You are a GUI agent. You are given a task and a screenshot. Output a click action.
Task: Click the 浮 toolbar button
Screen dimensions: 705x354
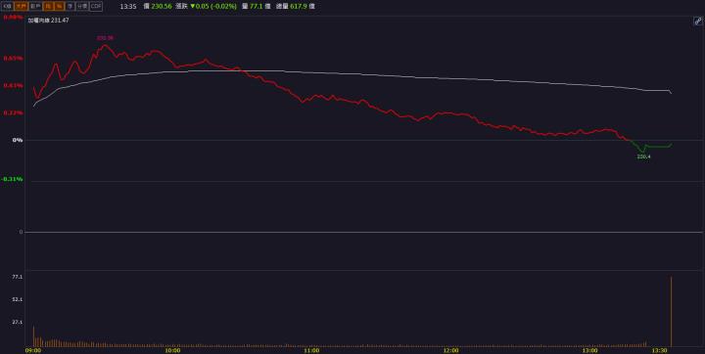click(x=70, y=6)
